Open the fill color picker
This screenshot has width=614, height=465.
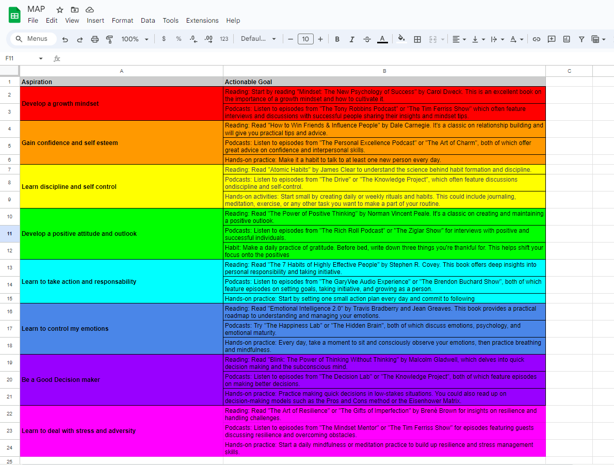[x=401, y=39]
